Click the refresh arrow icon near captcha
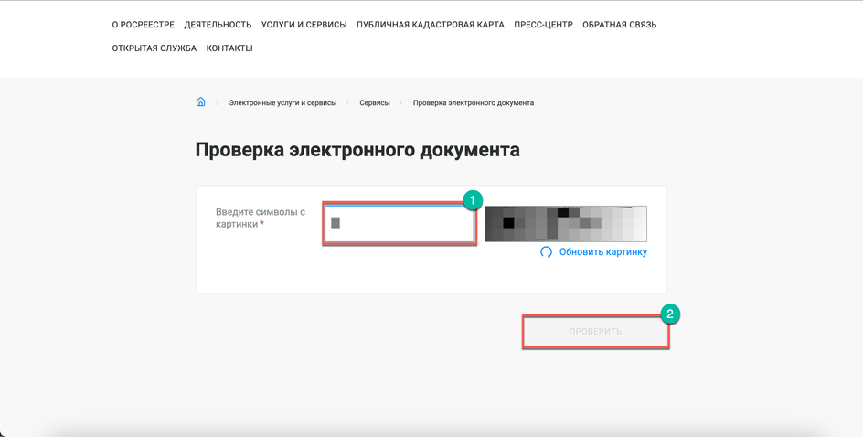The height and width of the screenshot is (437, 863). coord(546,252)
